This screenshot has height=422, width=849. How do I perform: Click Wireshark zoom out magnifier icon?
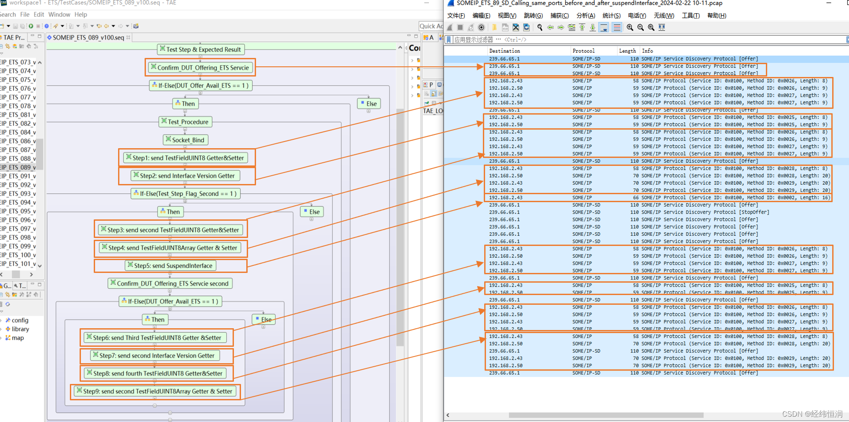[640, 27]
